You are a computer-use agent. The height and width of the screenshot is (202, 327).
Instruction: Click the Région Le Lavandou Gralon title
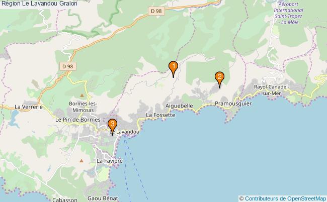39,4
